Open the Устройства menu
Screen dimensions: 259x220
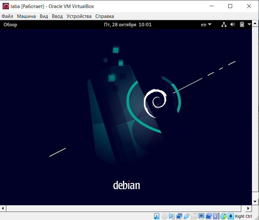point(79,16)
